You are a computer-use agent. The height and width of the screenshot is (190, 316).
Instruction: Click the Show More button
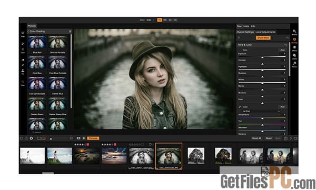263,38
